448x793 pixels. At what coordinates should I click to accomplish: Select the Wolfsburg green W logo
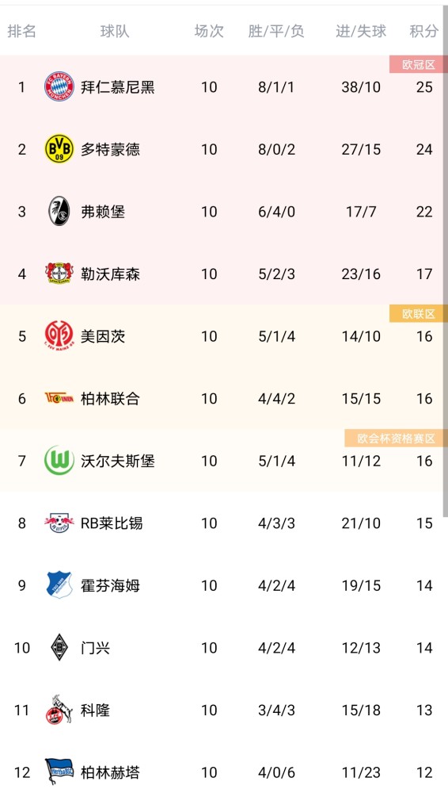click(x=59, y=460)
